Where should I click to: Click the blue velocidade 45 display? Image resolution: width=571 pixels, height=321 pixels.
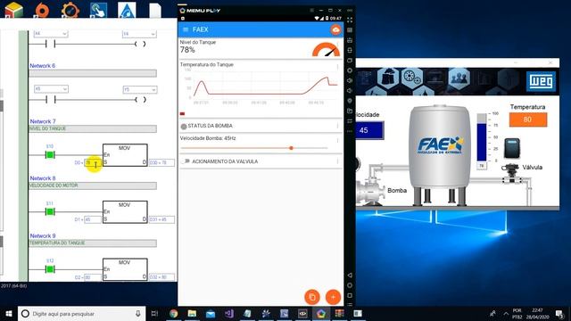(x=369, y=130)
